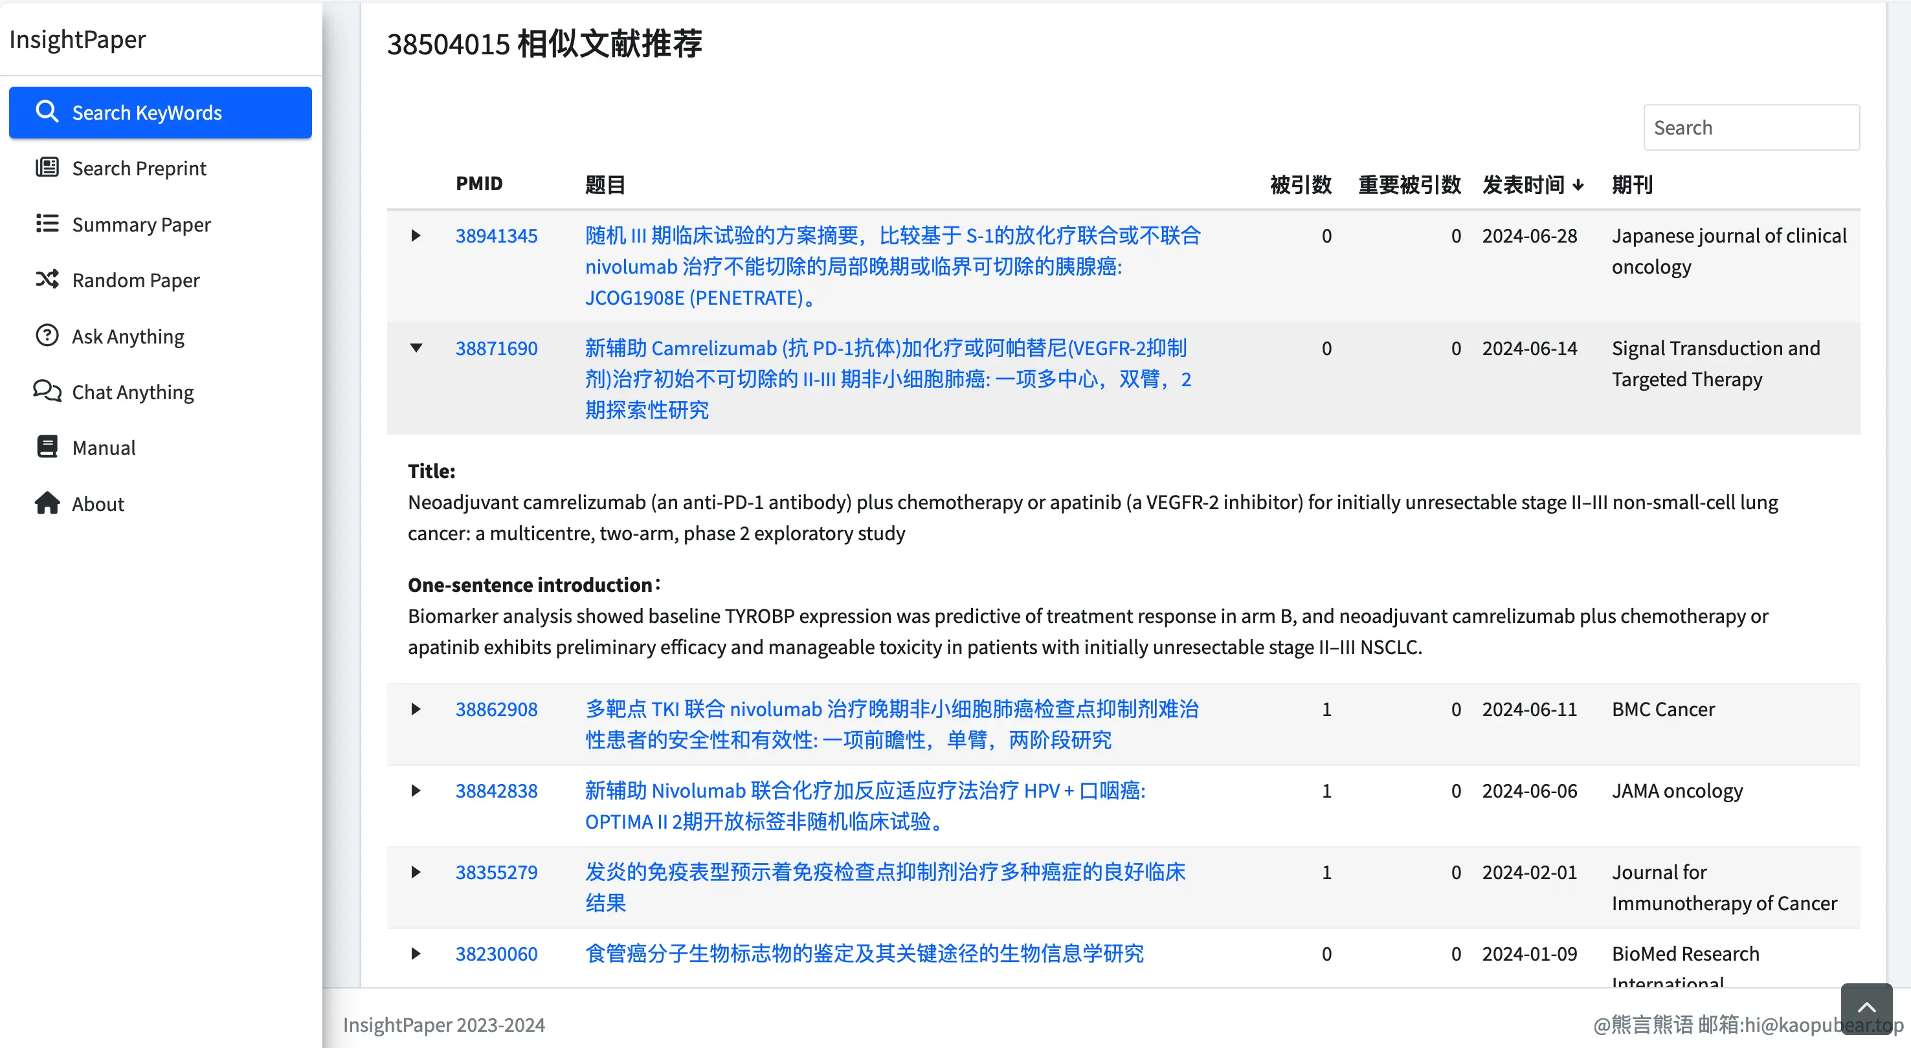Click the book icon beside Manual

47,447
